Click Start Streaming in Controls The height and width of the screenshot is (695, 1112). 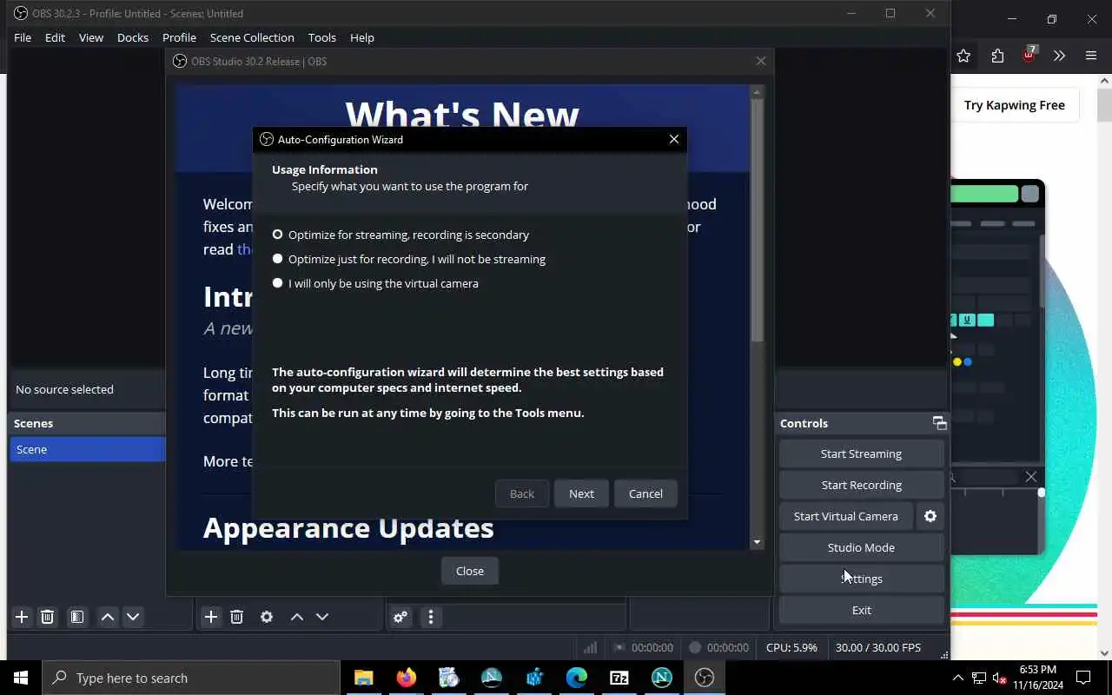861,453
